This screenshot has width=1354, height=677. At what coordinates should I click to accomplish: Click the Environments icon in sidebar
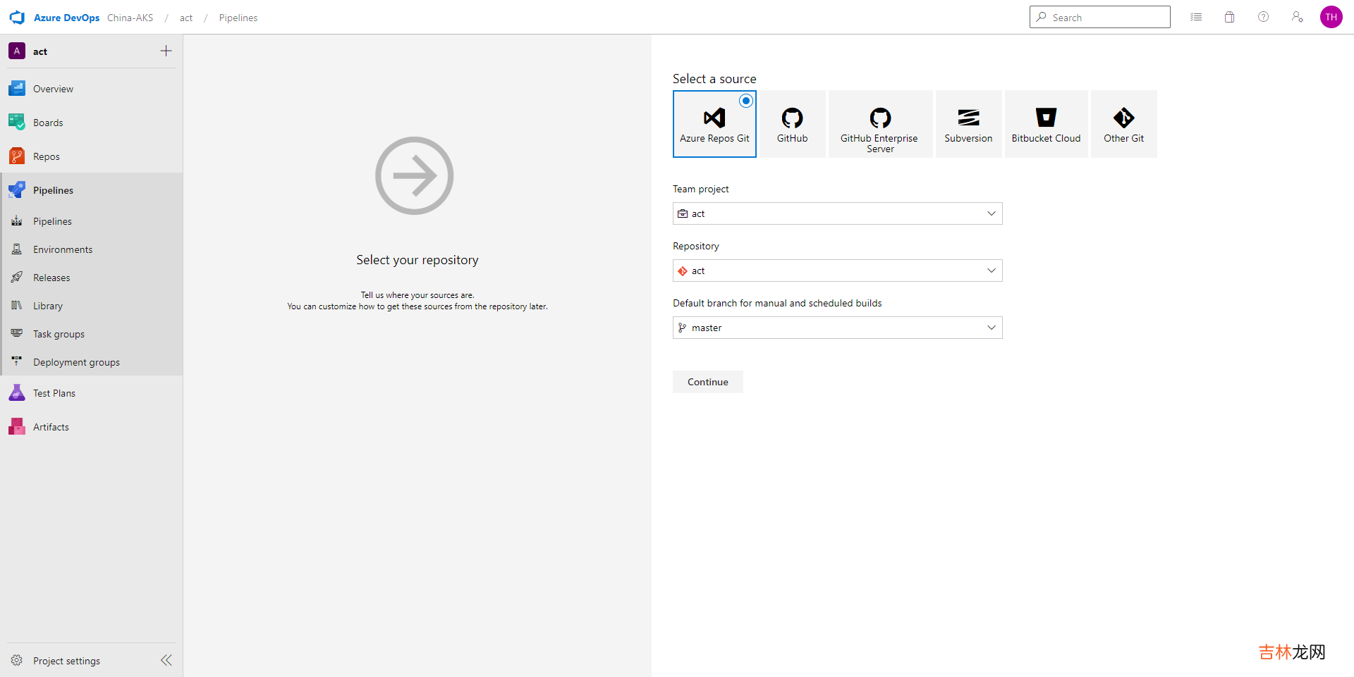click(17, 249)
